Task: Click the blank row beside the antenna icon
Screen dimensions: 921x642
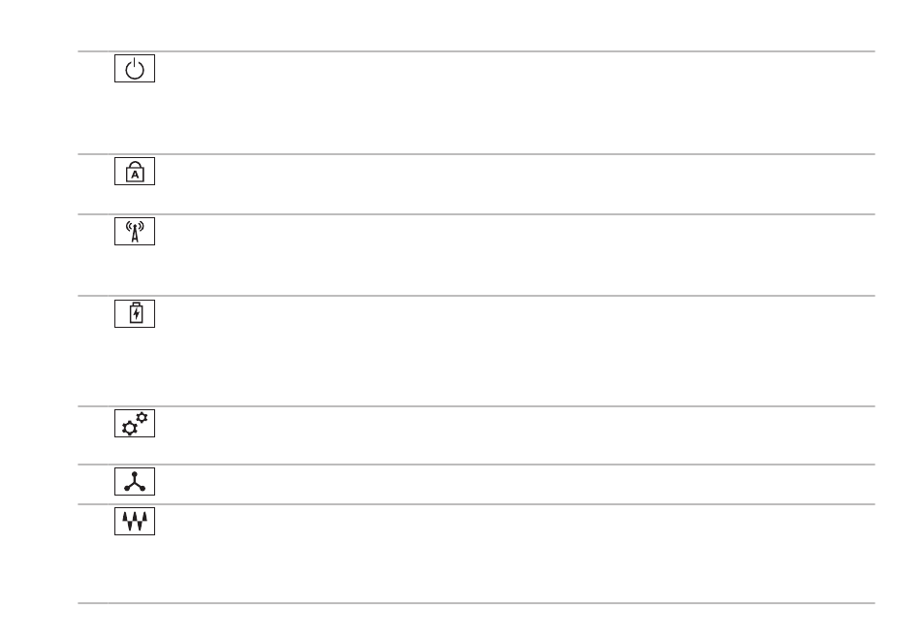Action: click(x=515, y=255)
